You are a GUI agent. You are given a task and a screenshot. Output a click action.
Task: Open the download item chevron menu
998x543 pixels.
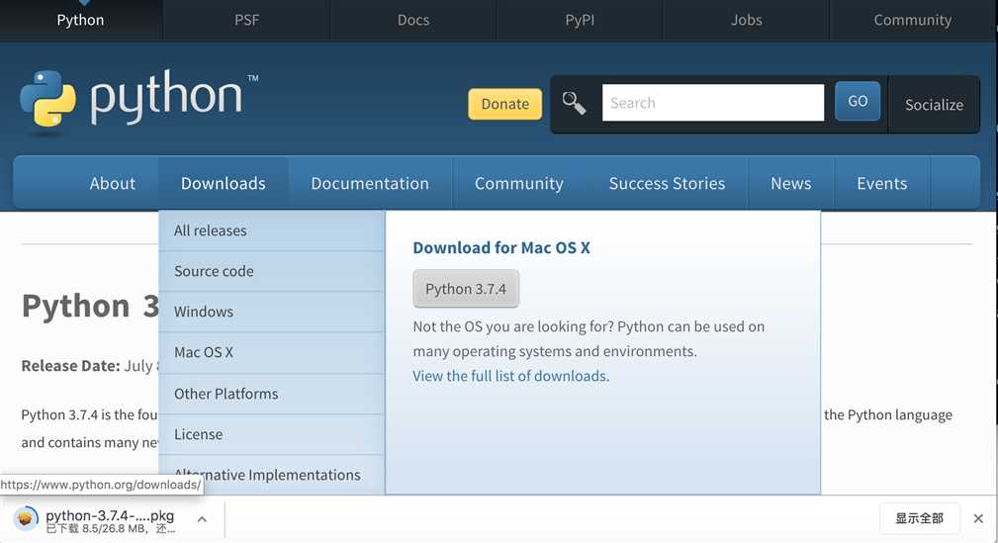click(x=202, y=519)
